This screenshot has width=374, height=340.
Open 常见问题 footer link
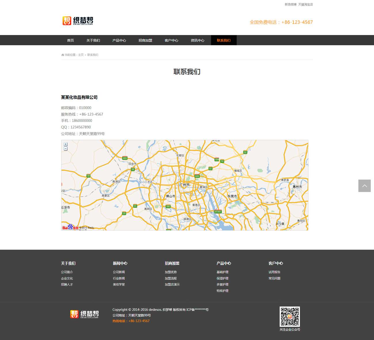click(x=274, y=278)
